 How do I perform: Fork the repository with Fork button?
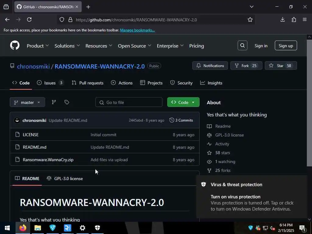coord(246,66)
